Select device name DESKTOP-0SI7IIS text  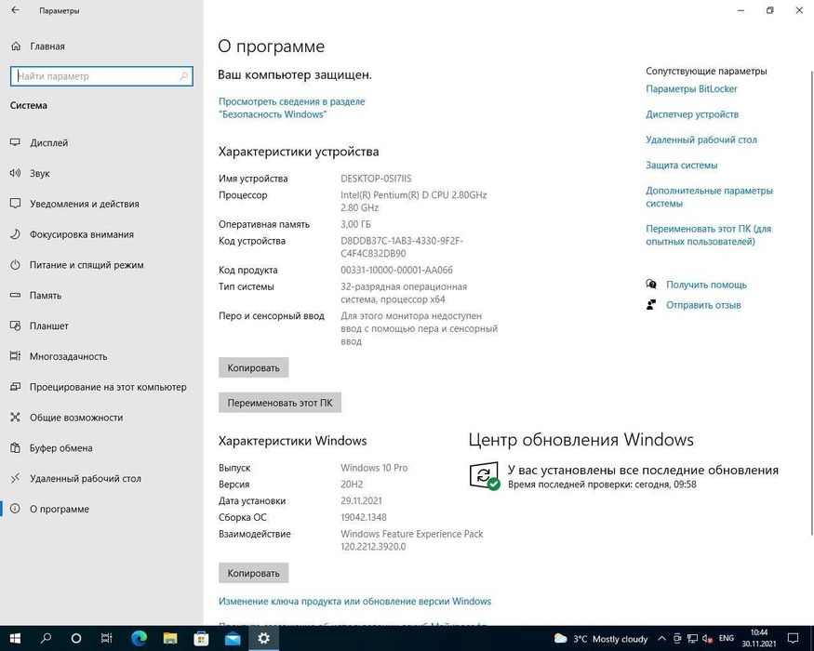376,179
